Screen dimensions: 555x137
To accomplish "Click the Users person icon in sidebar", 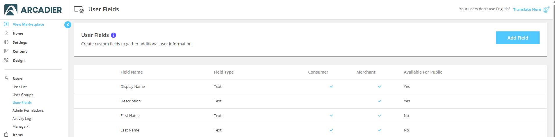I will (6, 78).
